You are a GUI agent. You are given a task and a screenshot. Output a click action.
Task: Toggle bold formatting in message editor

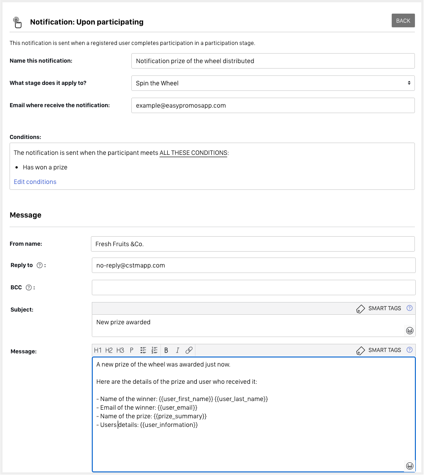coord(166,350)
